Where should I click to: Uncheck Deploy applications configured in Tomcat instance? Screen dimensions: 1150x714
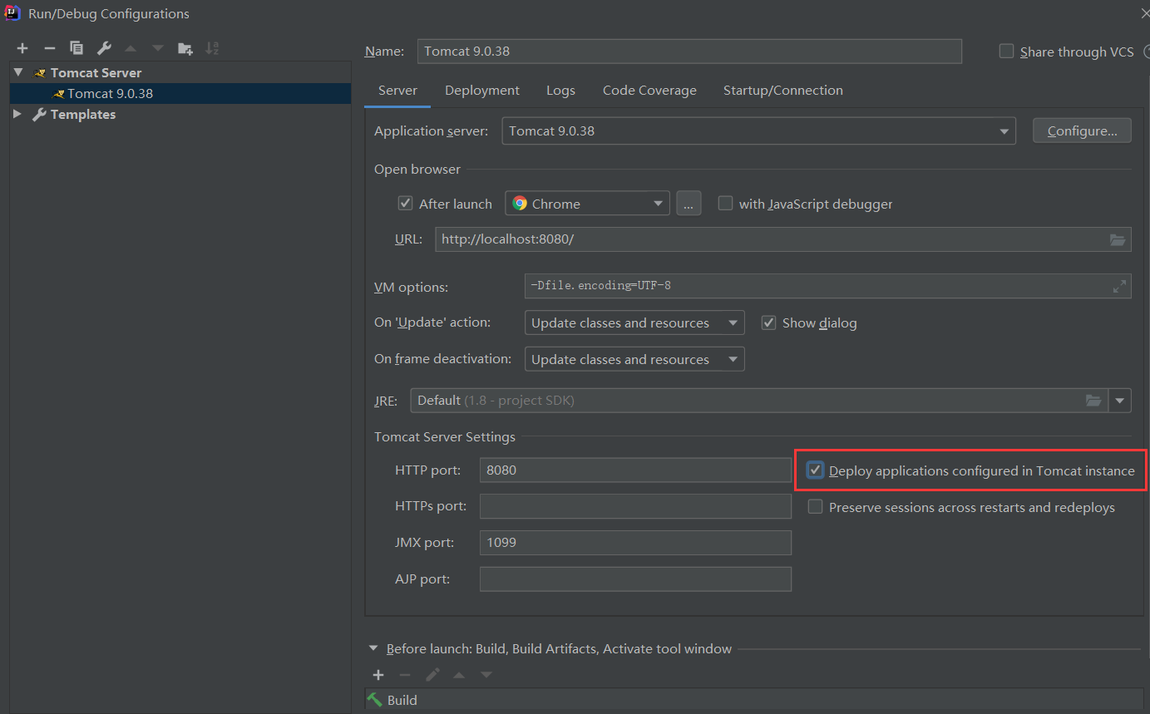tap(815, 470)
